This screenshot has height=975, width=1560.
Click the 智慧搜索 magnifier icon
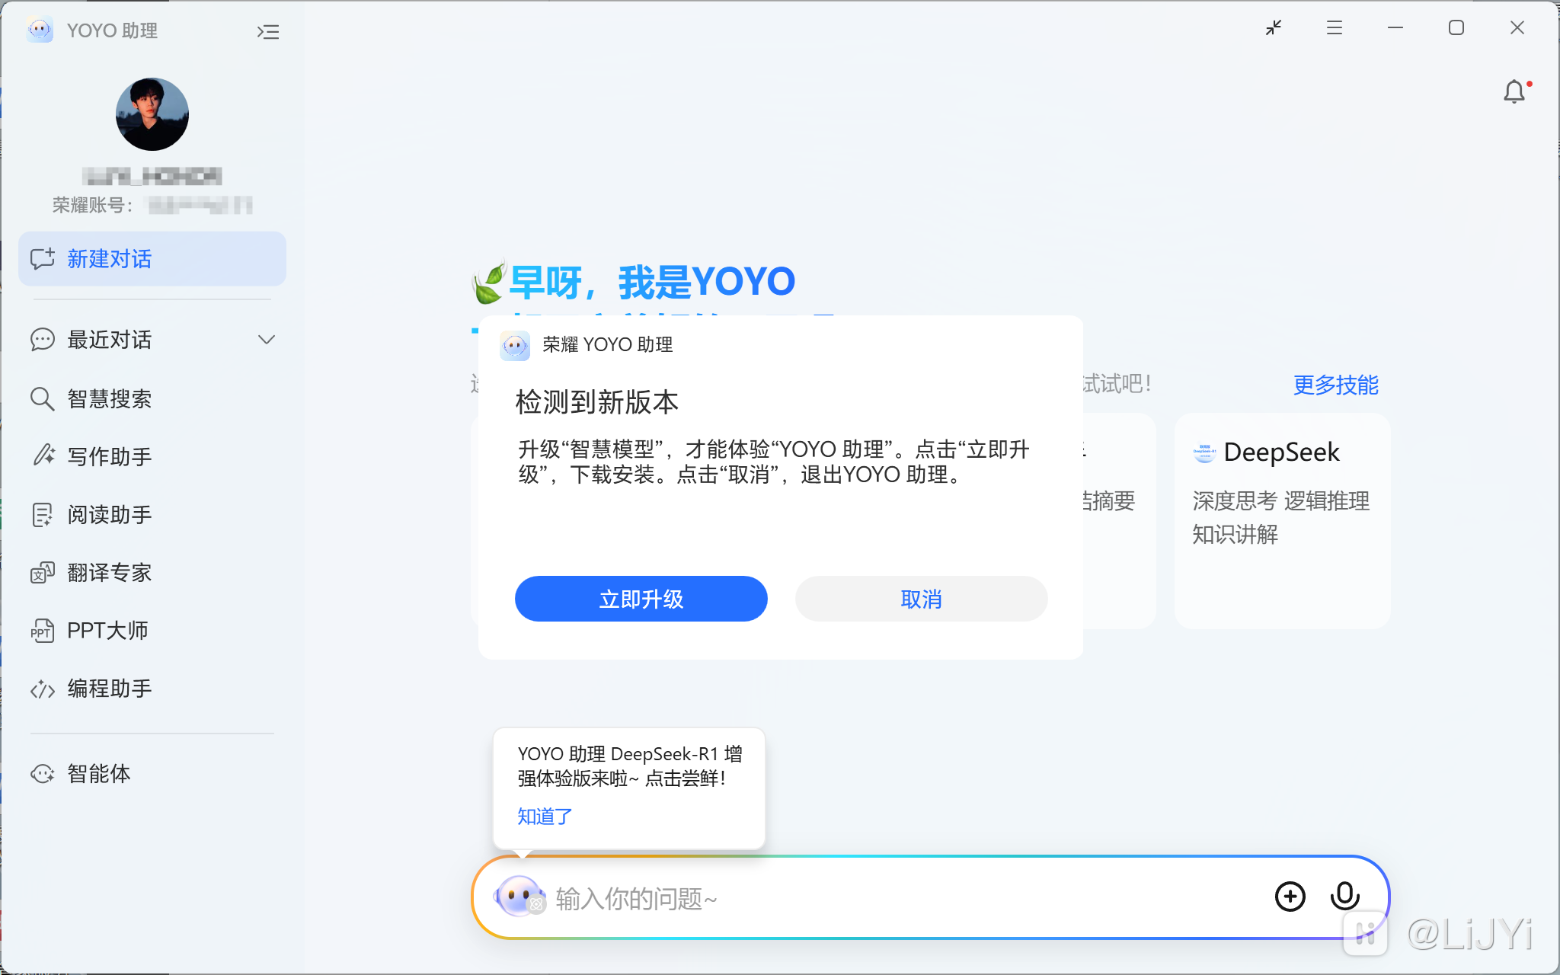(43, 398)
